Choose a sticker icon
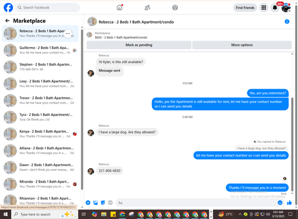This screenshot has width=298, height=219. [x=103, y=202]
